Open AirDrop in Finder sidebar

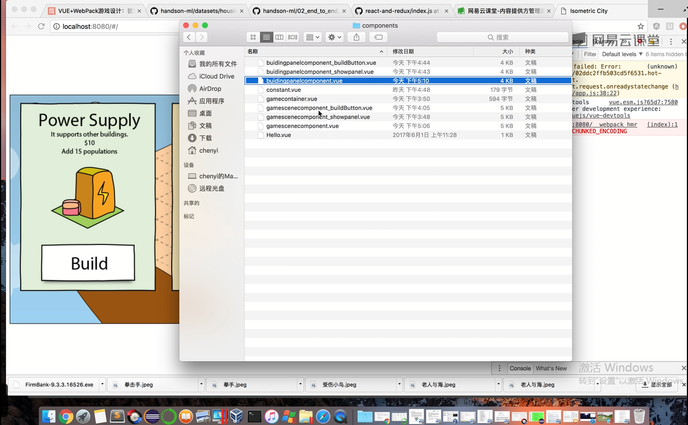[205, 89]
